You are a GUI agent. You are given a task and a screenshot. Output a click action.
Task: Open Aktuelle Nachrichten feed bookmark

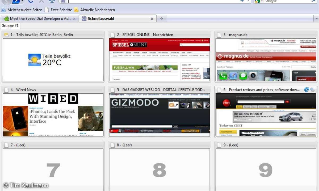[x=95, y=10]
